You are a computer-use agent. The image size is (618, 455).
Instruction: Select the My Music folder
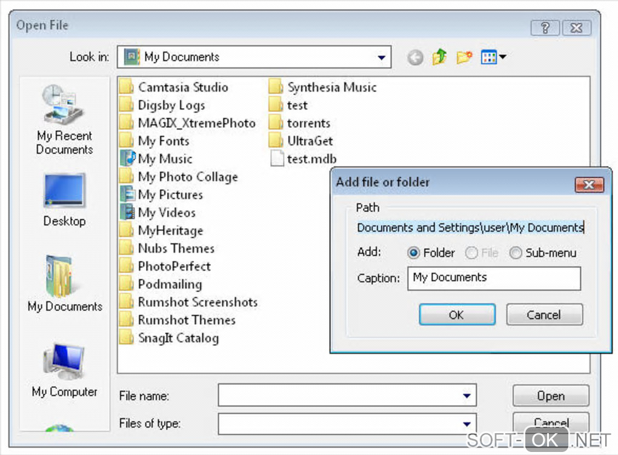click(x=164, y=159)
